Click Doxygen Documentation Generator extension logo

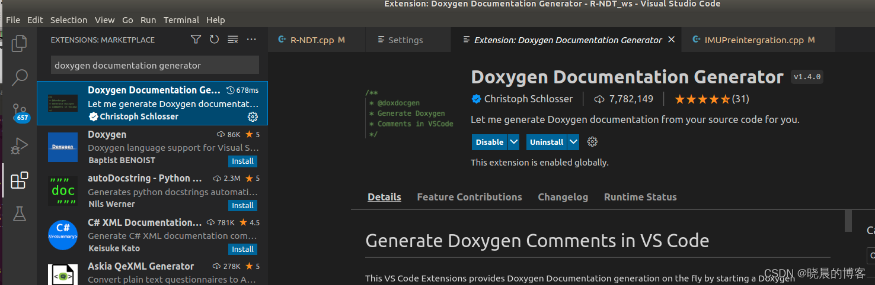[x=410, y=113]
